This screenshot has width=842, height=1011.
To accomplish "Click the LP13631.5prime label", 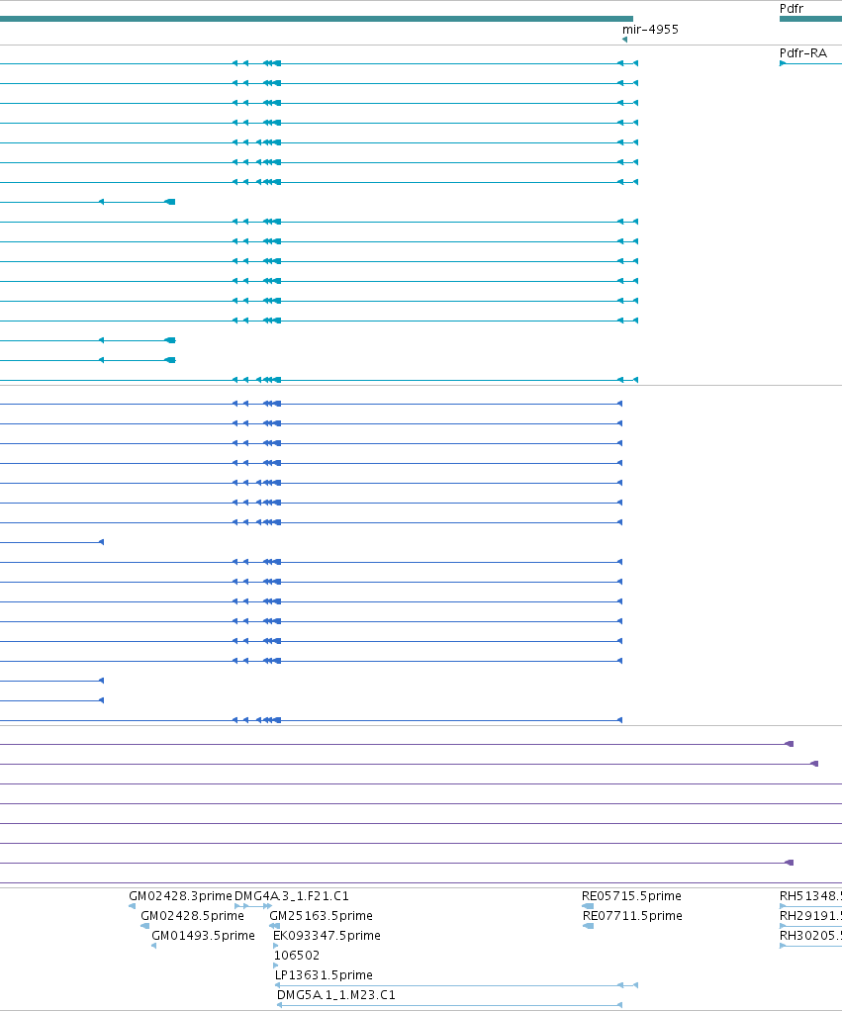I will click(324, 975).
